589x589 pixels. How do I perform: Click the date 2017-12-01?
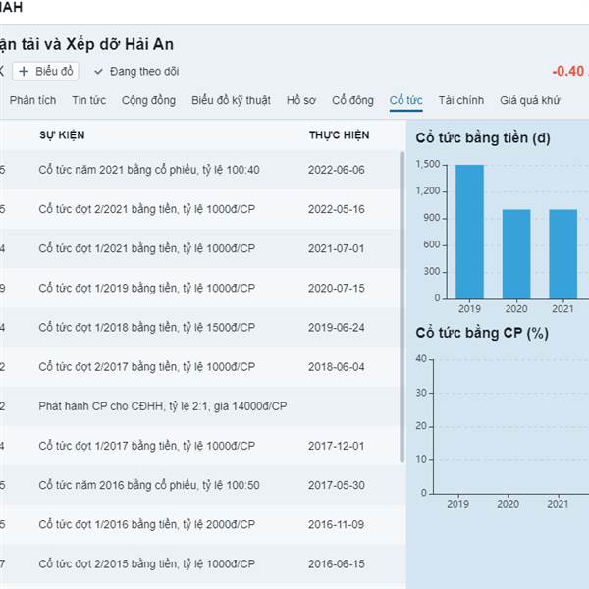337,446
